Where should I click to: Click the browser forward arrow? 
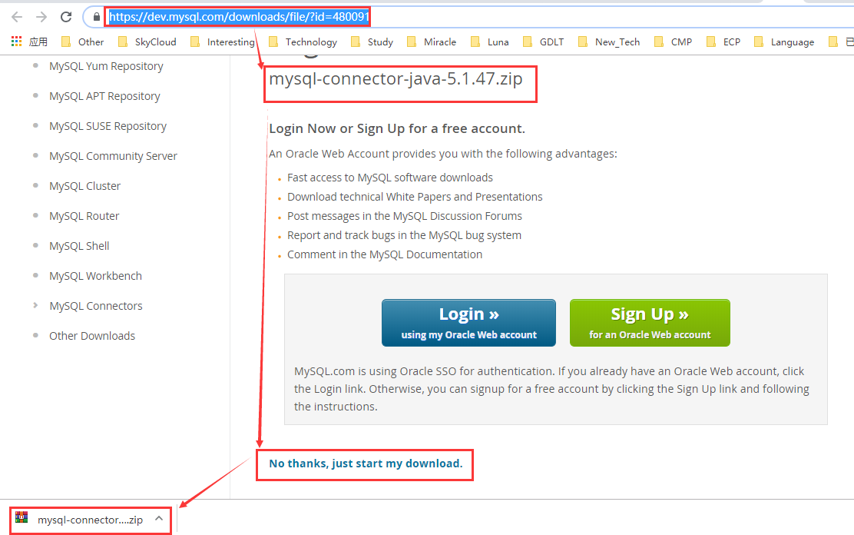pyautogui.click(x=41, y=17)
